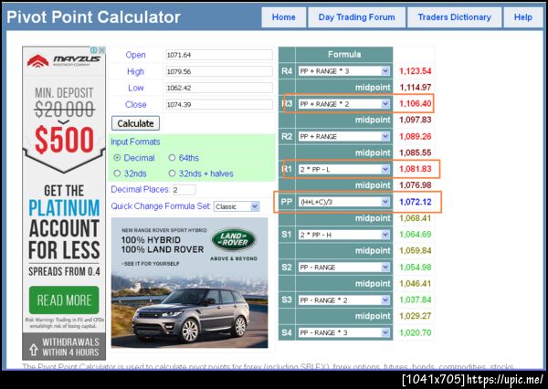Image resolution: width=548 pixels, height=389 pixels.
Task: Click the $500 deposit text in the ad
Action: click(x=64, y=140)
